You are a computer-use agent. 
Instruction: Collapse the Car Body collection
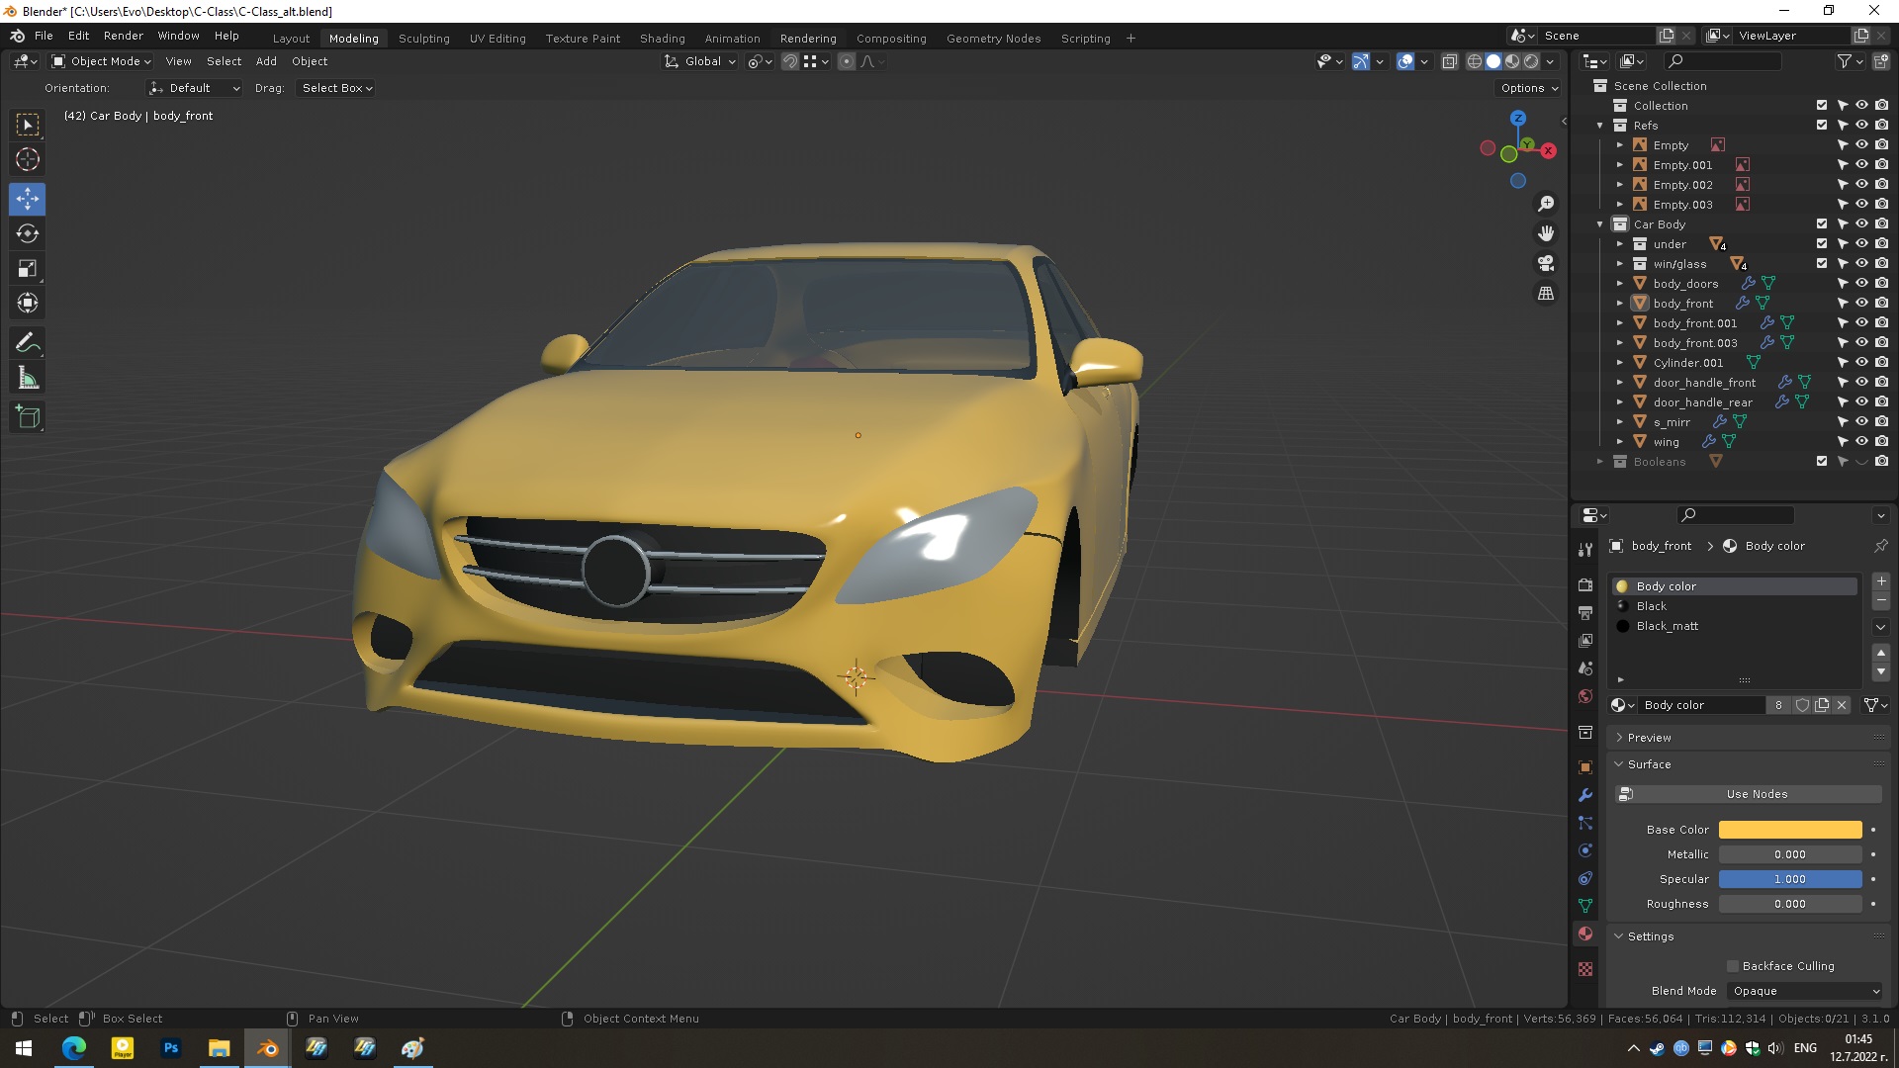click(x=1600, y=224)
